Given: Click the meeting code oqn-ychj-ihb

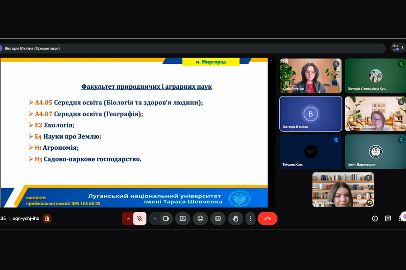Looking at the screenshot, I should [x=26, y=218].
